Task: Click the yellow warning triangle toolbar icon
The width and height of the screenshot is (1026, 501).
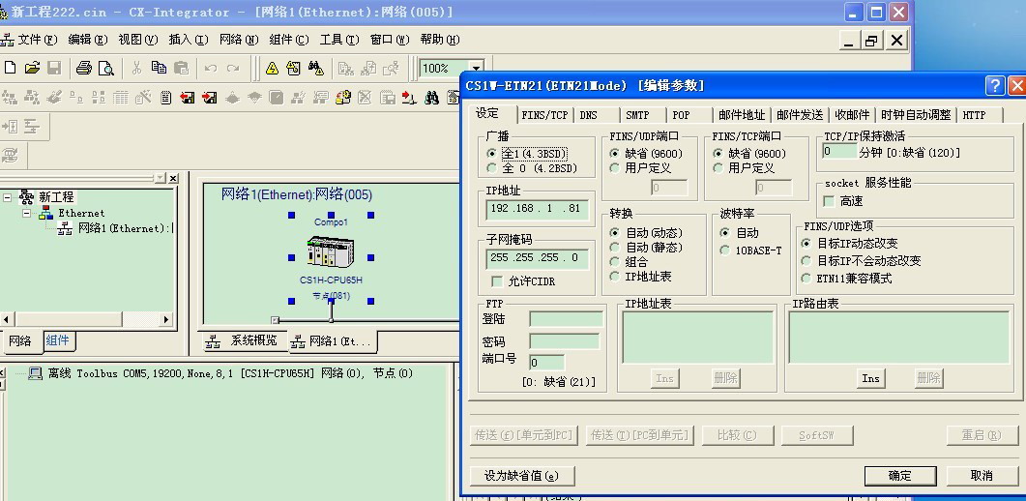Action: (x=272, y=68)
